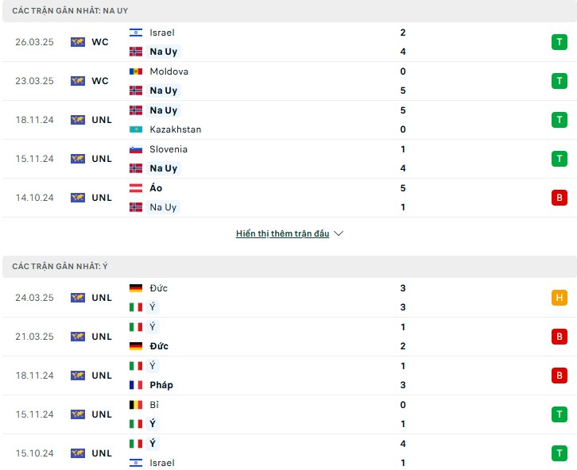Expand the 'Hiển thị thêm trận đấu' chevron
Screen dimensions: 577x470
coord(339,234)
